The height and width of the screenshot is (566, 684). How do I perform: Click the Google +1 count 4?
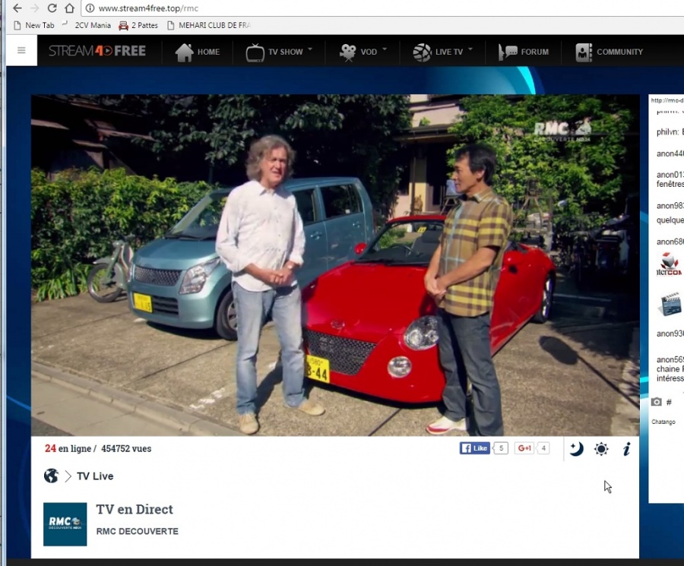point(543,447)
